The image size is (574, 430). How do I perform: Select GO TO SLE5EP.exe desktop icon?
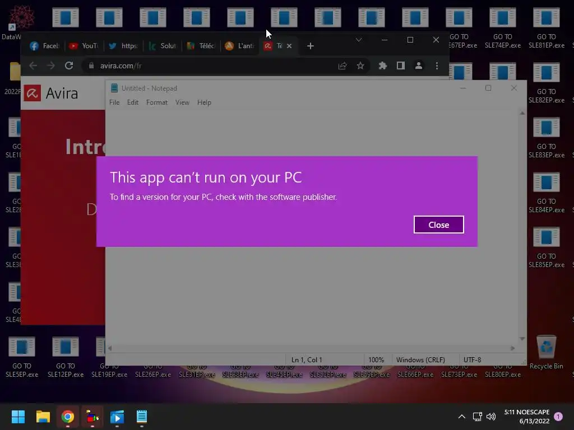(22, 357)
